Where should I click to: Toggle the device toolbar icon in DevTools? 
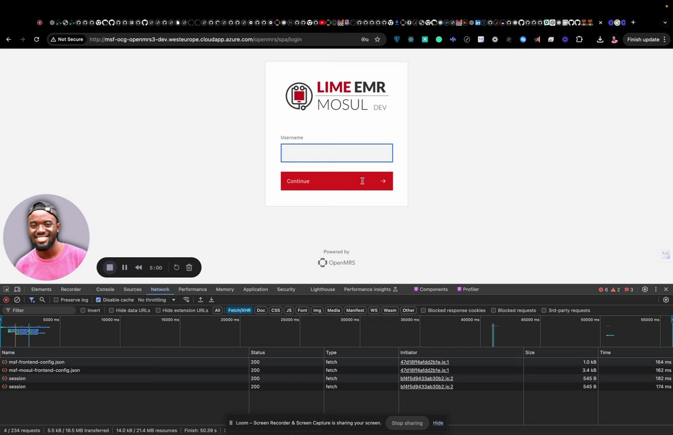(x=17, y=289)
